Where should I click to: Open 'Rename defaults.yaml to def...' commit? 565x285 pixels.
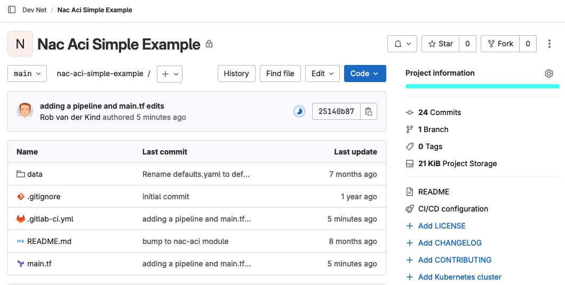pyautogui.click(x=196, y=174)
